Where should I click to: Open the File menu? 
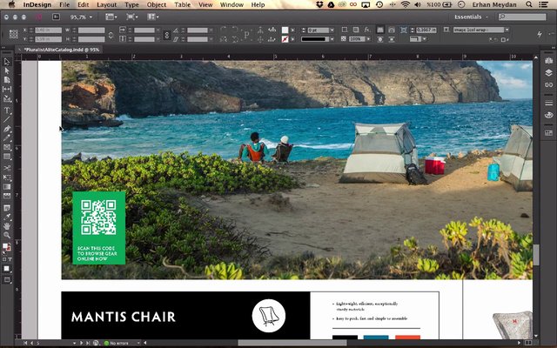pos(64,4)
